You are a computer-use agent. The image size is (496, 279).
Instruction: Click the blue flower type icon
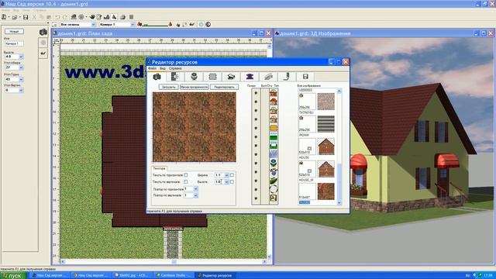274,164
